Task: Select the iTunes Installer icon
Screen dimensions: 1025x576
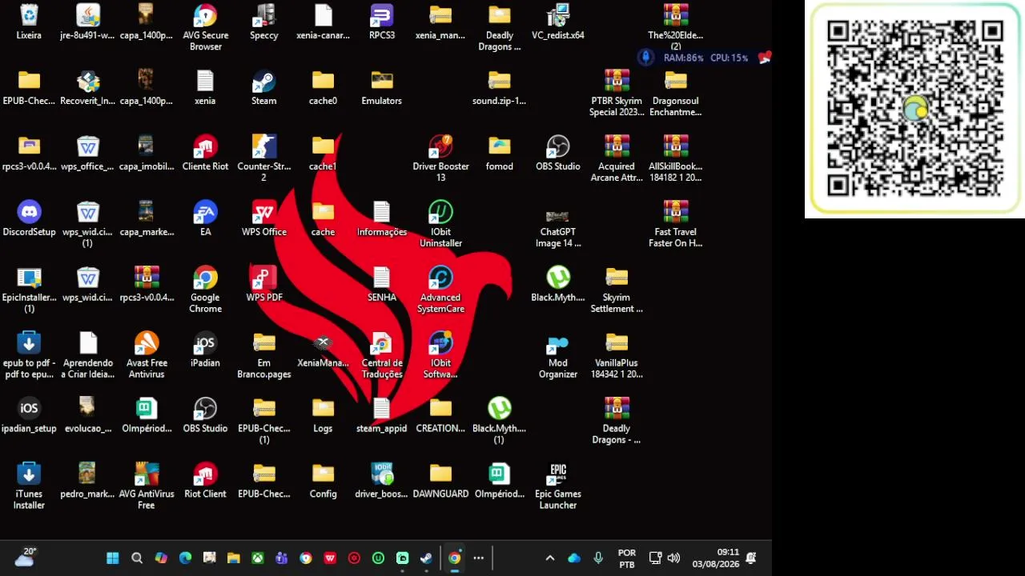Action: point(29,487)
